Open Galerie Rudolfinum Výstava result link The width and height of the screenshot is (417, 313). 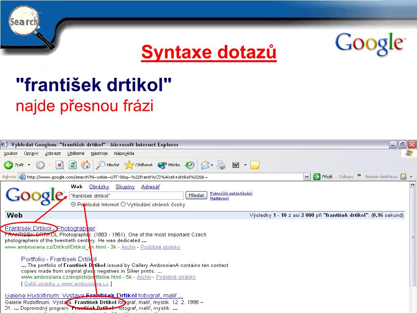(94, 295)
